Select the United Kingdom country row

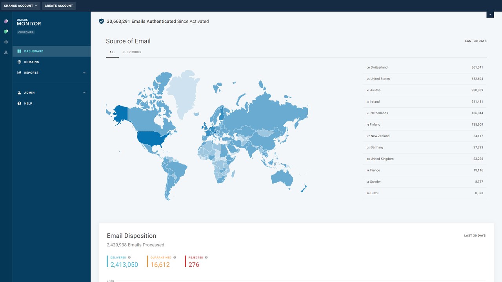pos(425,159)
